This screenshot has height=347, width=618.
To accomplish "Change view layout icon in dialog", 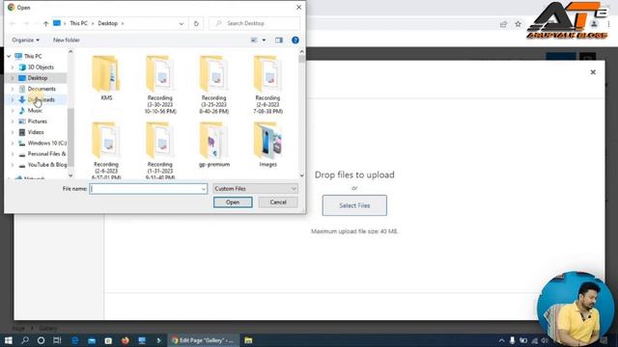I will click(x=254, y=40).
